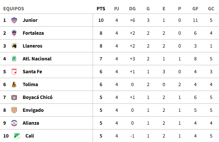Click the GF column header

pyautogui.click(x=195, y=9)
